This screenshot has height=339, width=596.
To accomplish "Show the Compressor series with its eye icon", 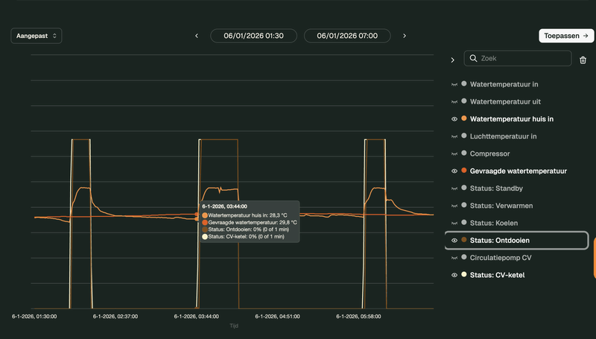I will pyautogui.click(x=454, y=153).
